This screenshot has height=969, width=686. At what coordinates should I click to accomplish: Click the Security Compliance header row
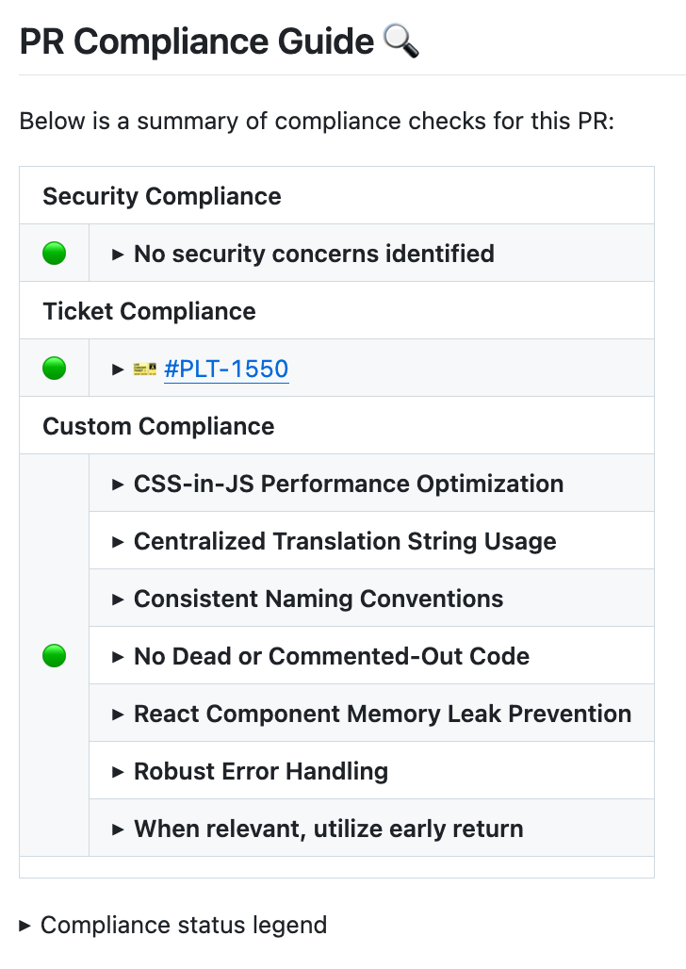click(x=162, y=196)
